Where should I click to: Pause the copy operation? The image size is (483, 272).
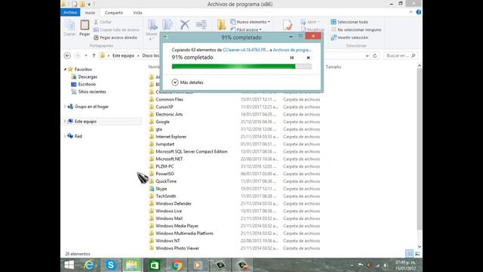pyautogui.click(x=292, y=57)
